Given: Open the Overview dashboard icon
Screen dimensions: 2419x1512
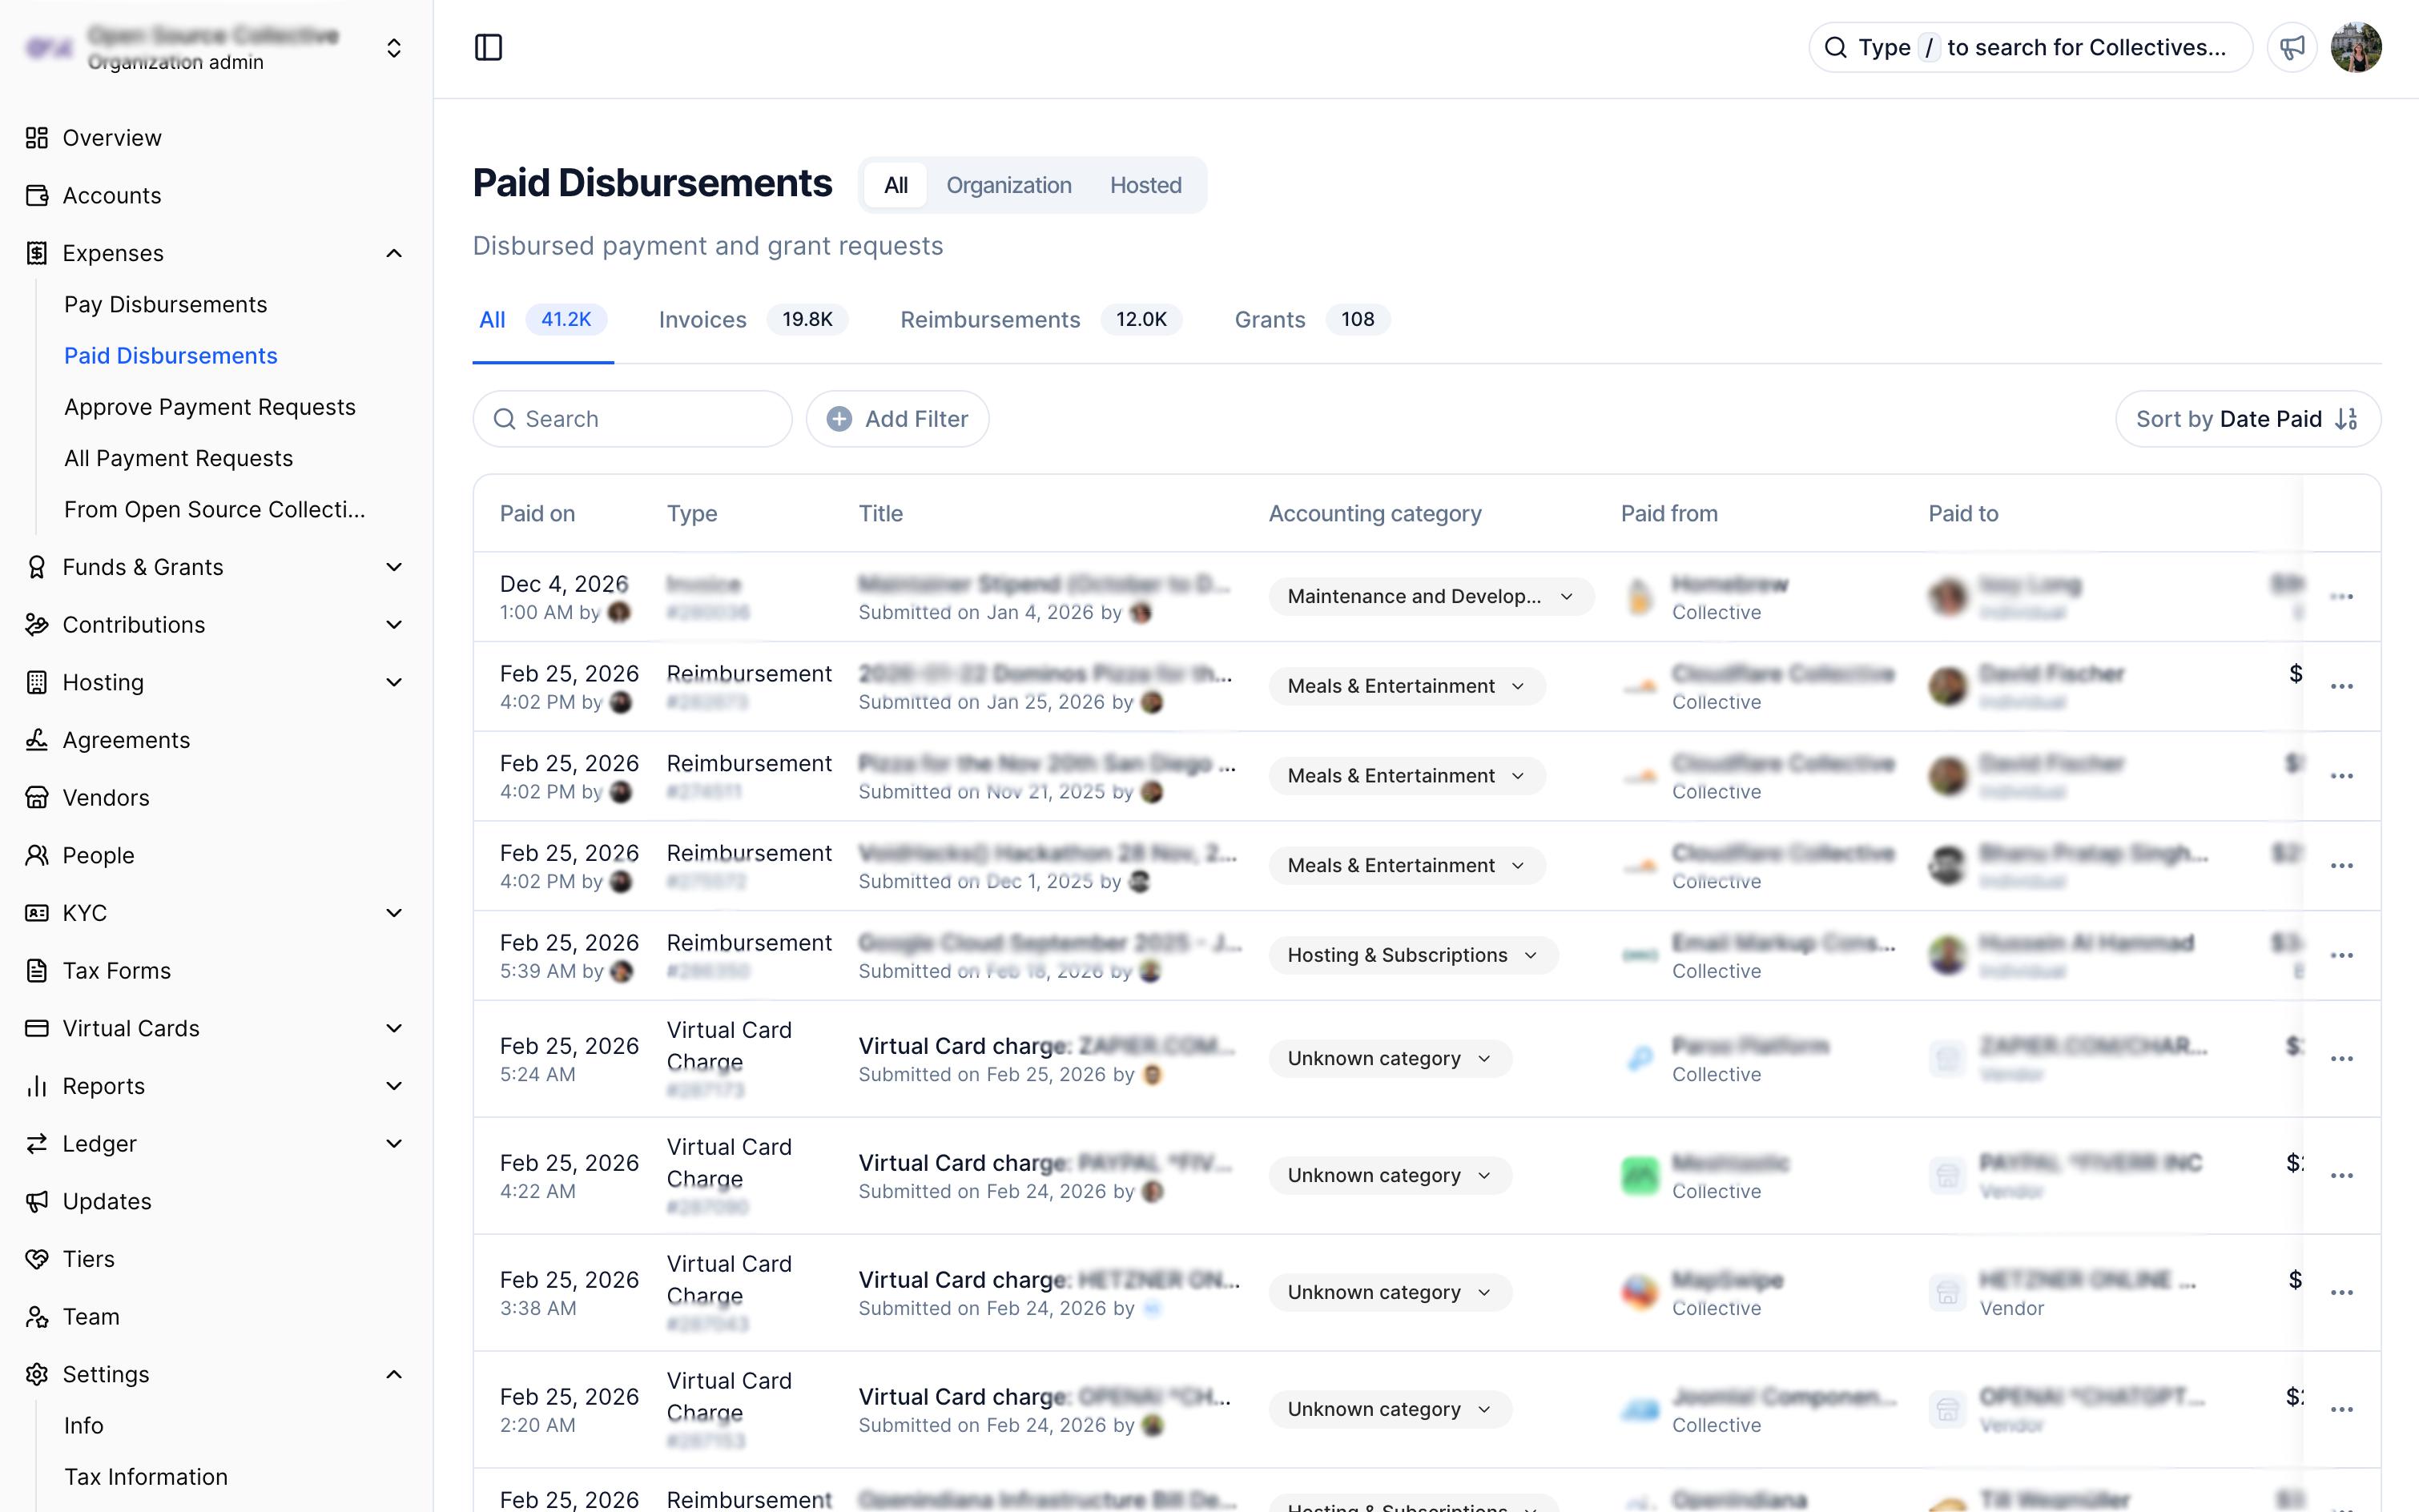Looking at the screenshot, I should tap(37, 138).
